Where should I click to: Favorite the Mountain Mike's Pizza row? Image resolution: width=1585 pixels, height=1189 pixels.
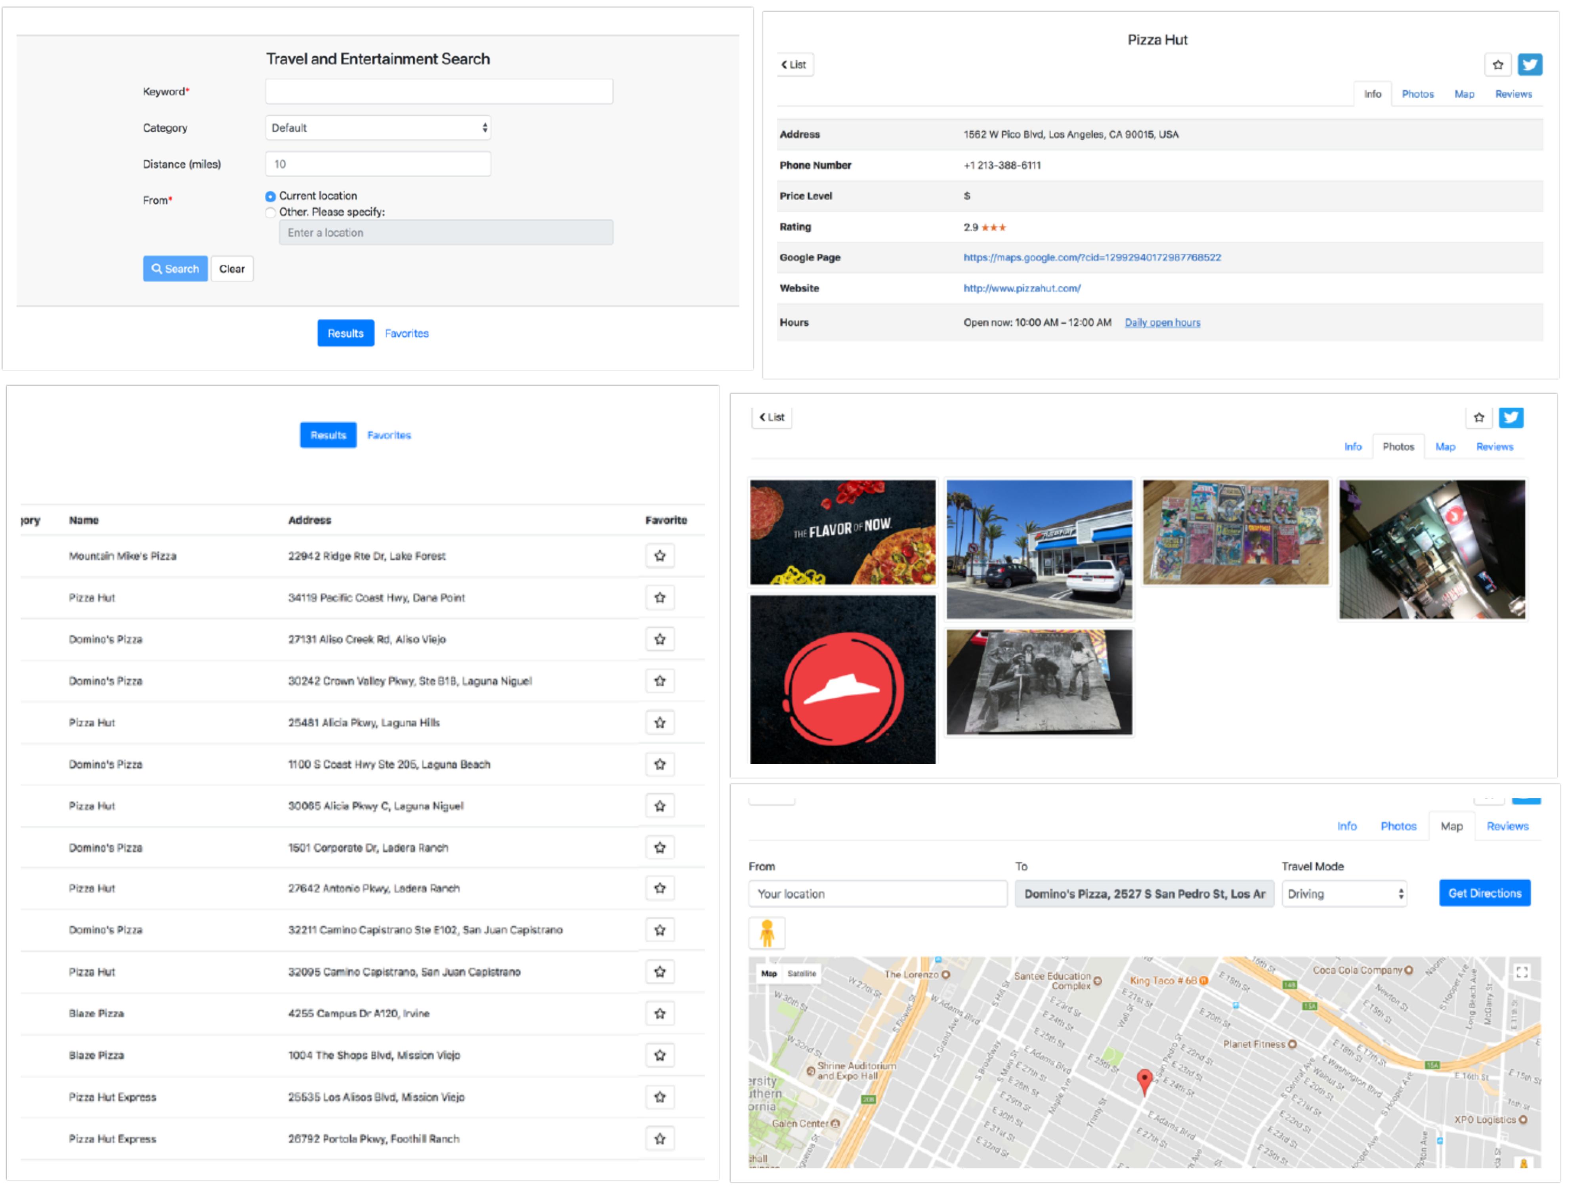click(659, 555)
